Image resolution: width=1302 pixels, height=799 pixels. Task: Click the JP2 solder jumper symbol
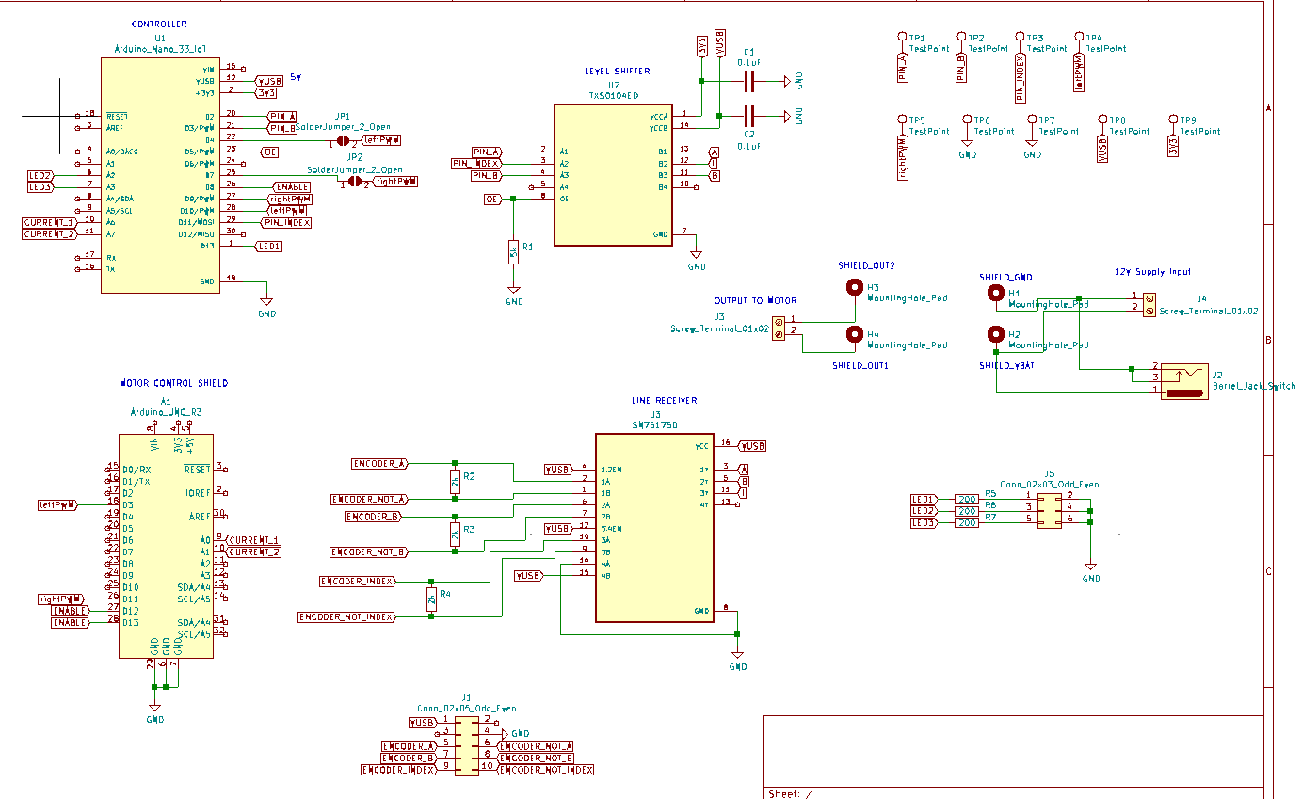click(355, 181)
